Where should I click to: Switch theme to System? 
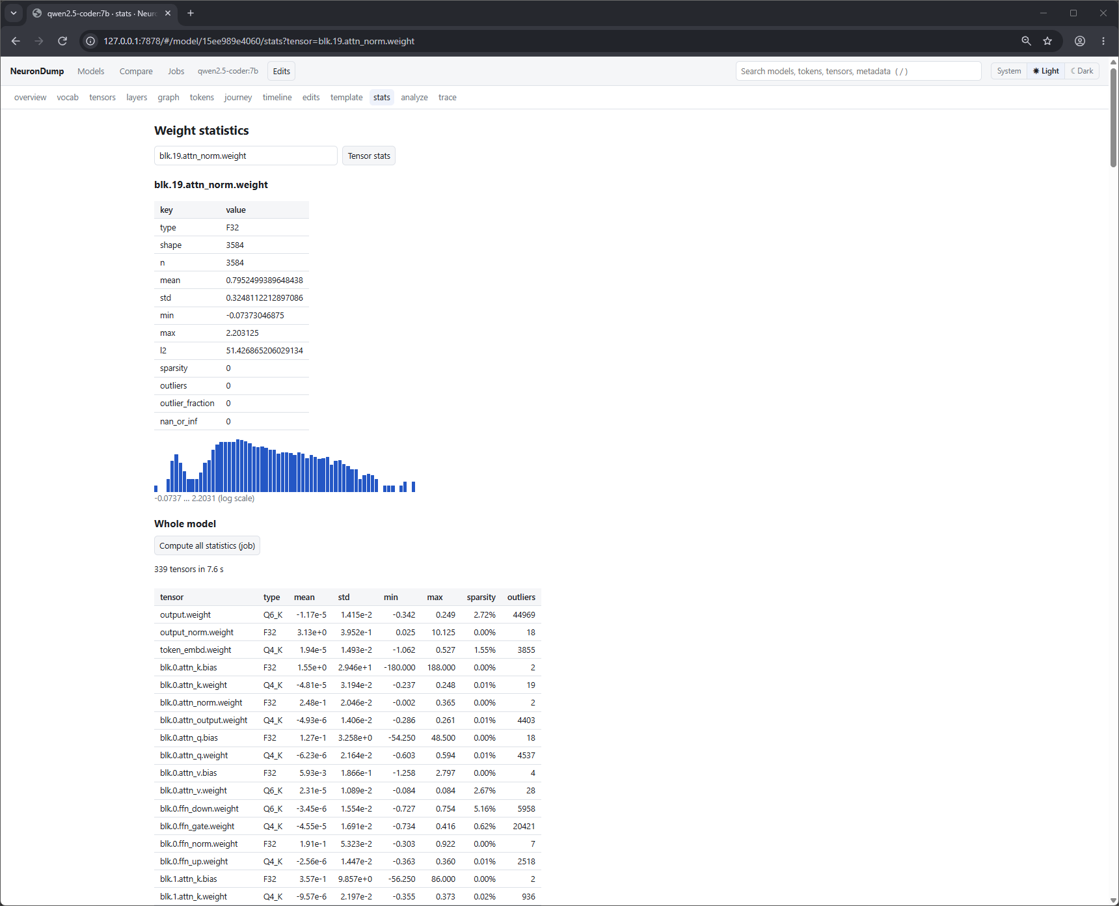coord(1008,71)
